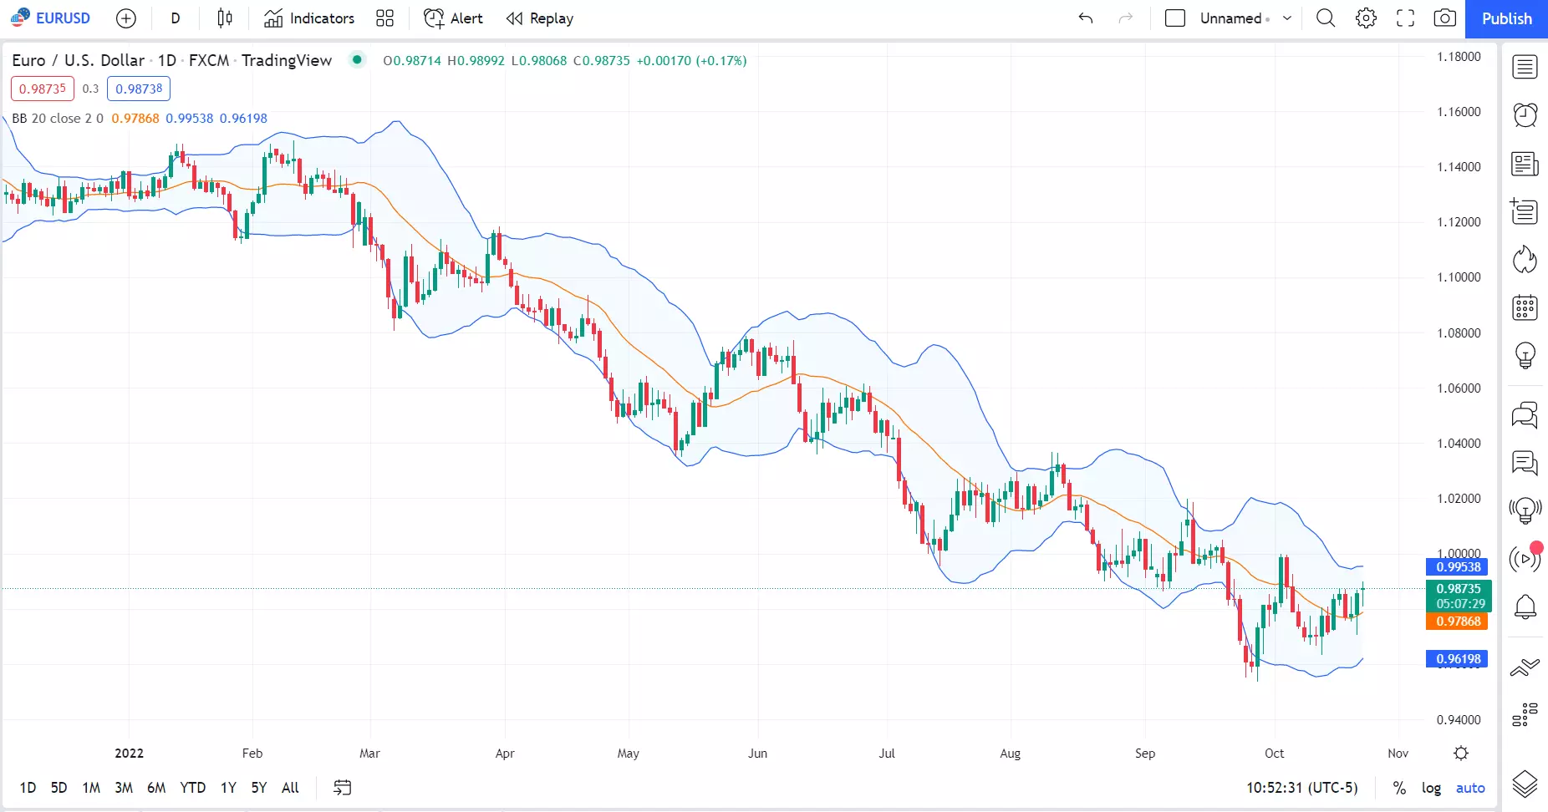Click the Euro / U.S. Dollar chart title
Image resolution: width=1548 pixels, height=812 pixels.
point(78,60)
